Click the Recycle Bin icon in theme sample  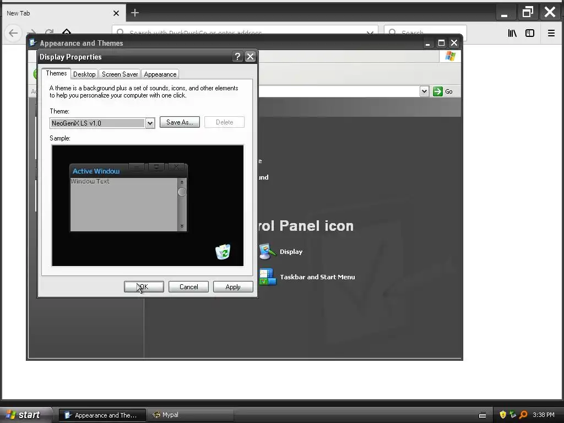[x=223, y=251]
